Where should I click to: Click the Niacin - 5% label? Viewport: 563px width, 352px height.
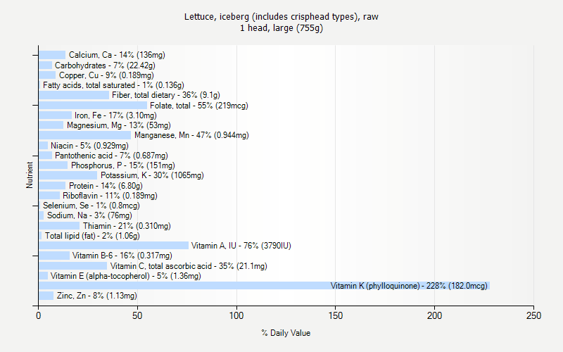click(89, 146)
